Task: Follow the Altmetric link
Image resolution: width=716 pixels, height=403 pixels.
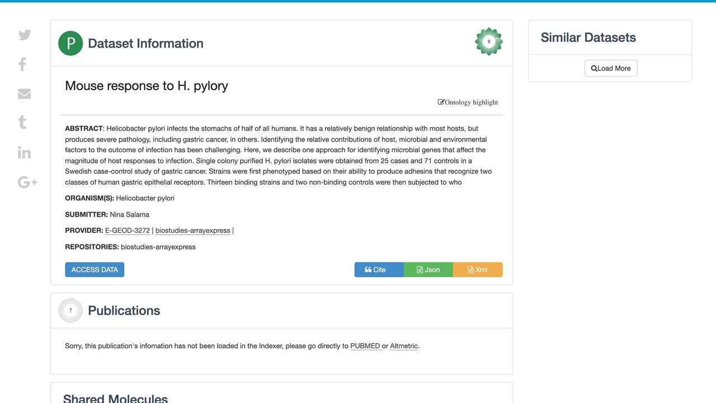Action: [x=404, y=346]
